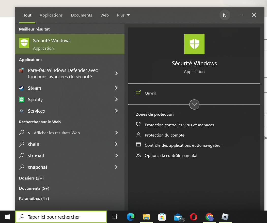This screenshot has height=223, width=267.
Task: Expand web results chevron for s
Action: (x=116, y=133)
